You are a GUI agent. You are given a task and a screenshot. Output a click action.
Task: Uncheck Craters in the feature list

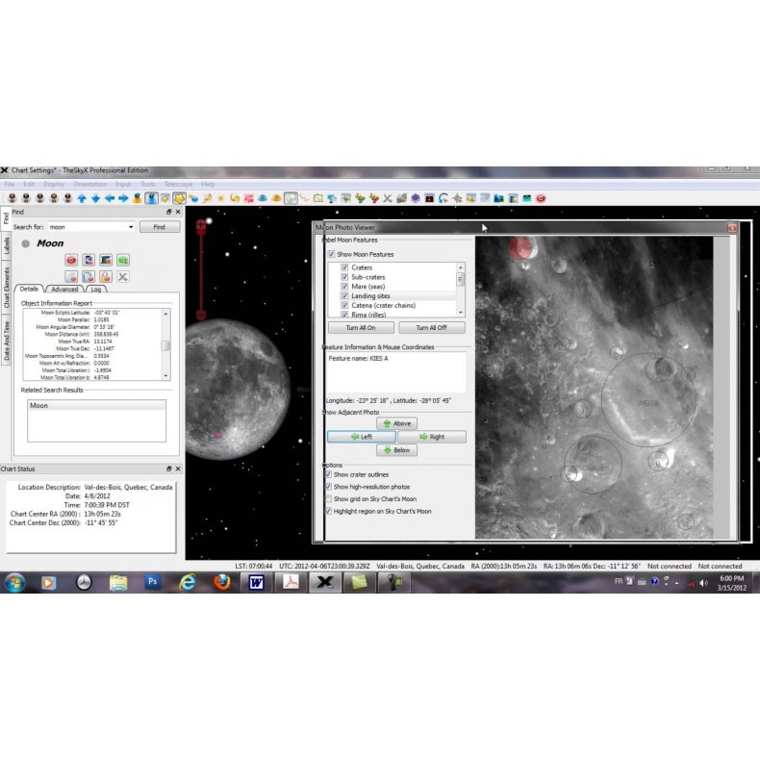344,267
